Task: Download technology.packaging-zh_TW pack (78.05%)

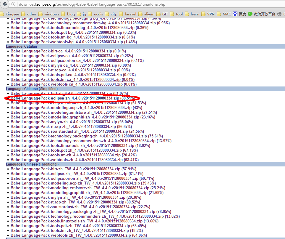Action: pyautogui.click(x=91, y=211)
